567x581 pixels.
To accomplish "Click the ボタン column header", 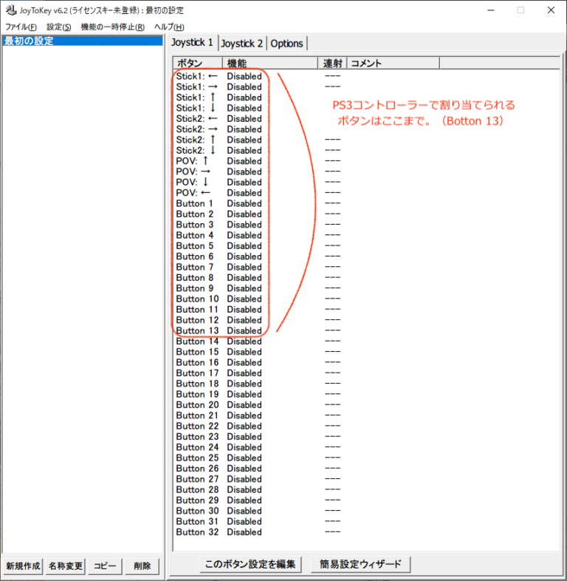I will click(197, 64).
